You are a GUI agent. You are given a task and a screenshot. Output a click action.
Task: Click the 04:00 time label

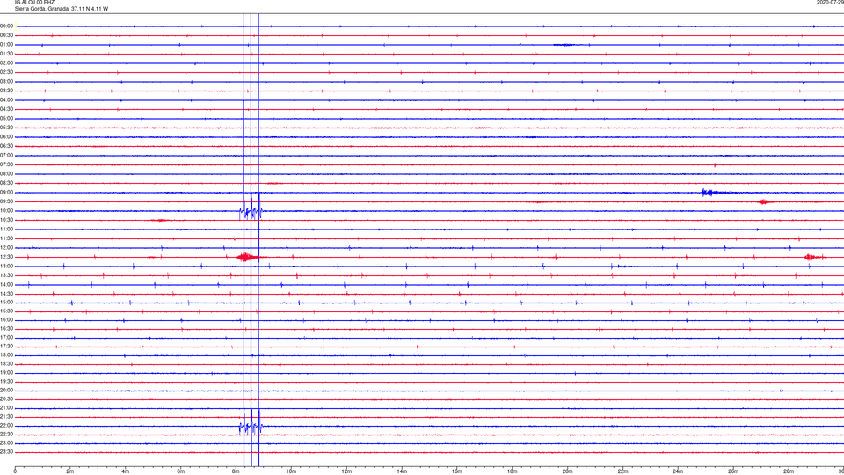7,100
